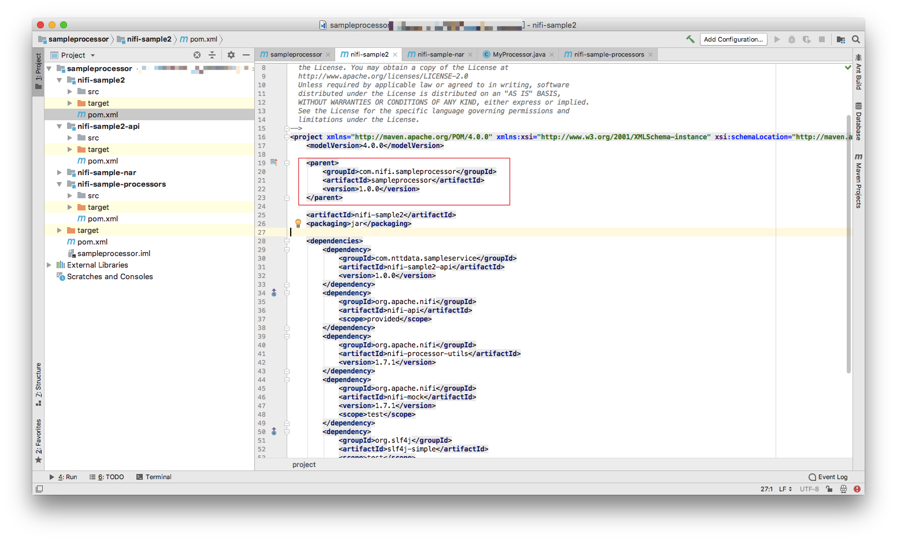Viewport: 897px width, 541px height.
Task: Open the Terminal tool window
Action: click(154, 477)
